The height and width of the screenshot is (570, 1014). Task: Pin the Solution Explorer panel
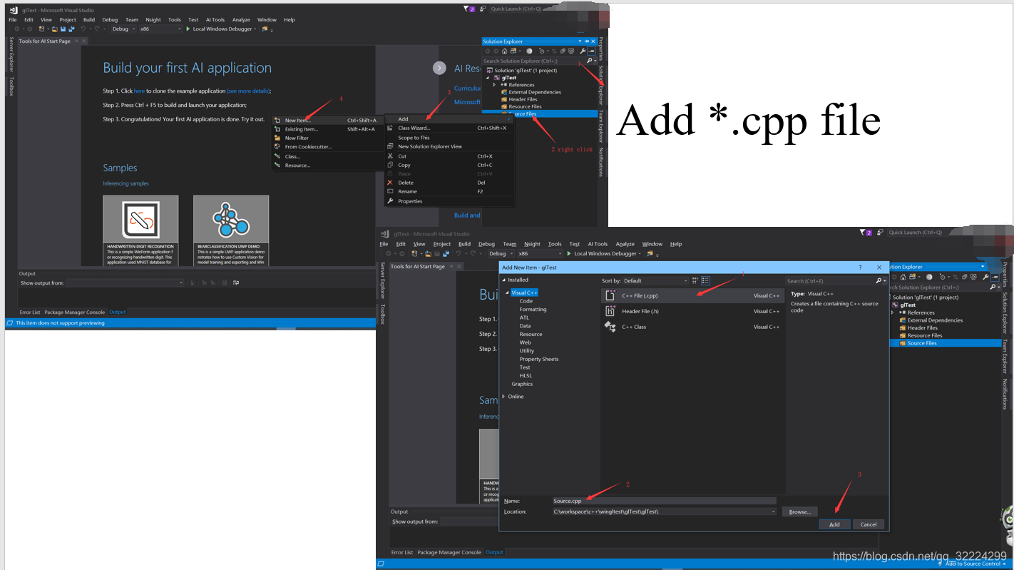pos(587,41)
